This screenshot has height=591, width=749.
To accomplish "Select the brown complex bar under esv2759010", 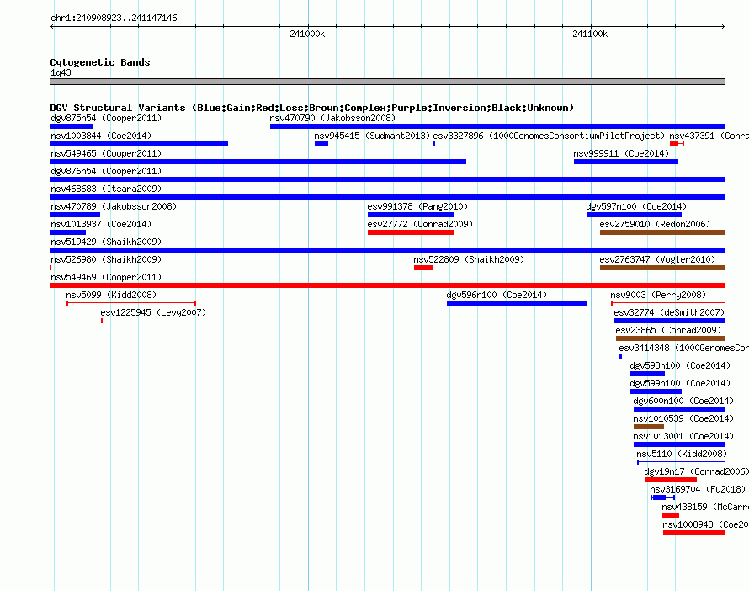I will 662,232.
